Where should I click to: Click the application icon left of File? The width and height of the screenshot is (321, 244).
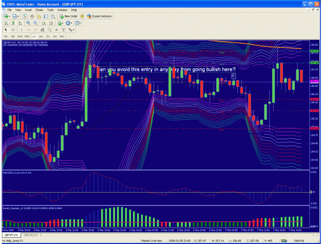[4, 10]
